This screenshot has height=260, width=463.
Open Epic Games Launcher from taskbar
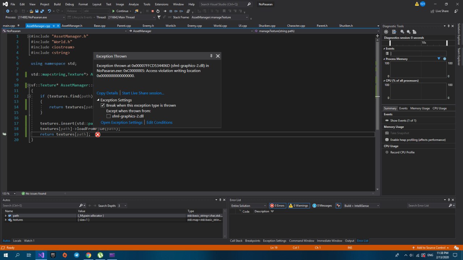click(53, 255)
